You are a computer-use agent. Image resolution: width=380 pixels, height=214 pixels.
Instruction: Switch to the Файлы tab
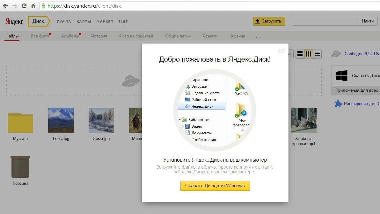[x=12, y=36]
